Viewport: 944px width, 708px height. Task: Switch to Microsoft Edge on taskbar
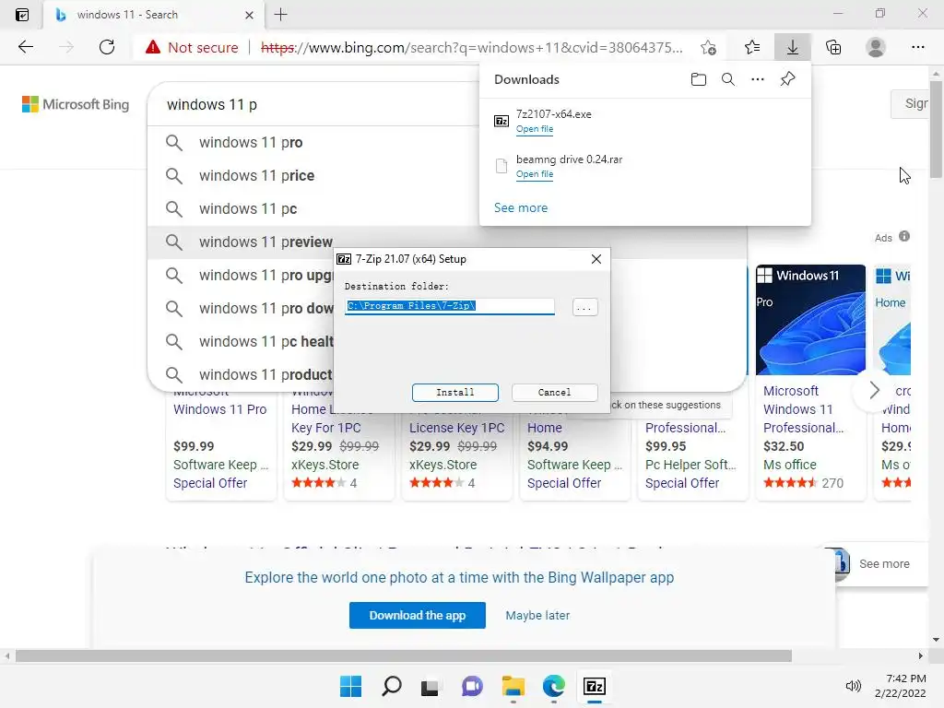tap(554, 686)
